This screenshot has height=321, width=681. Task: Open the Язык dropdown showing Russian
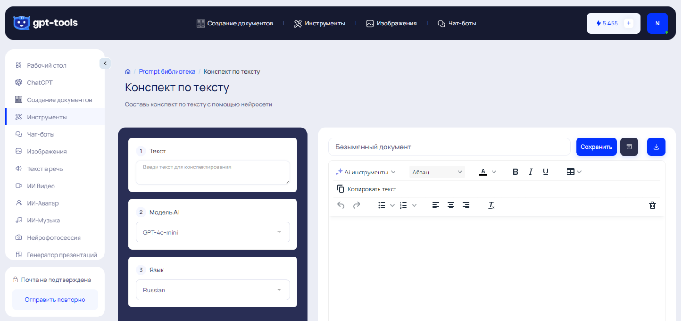point(212,290)
